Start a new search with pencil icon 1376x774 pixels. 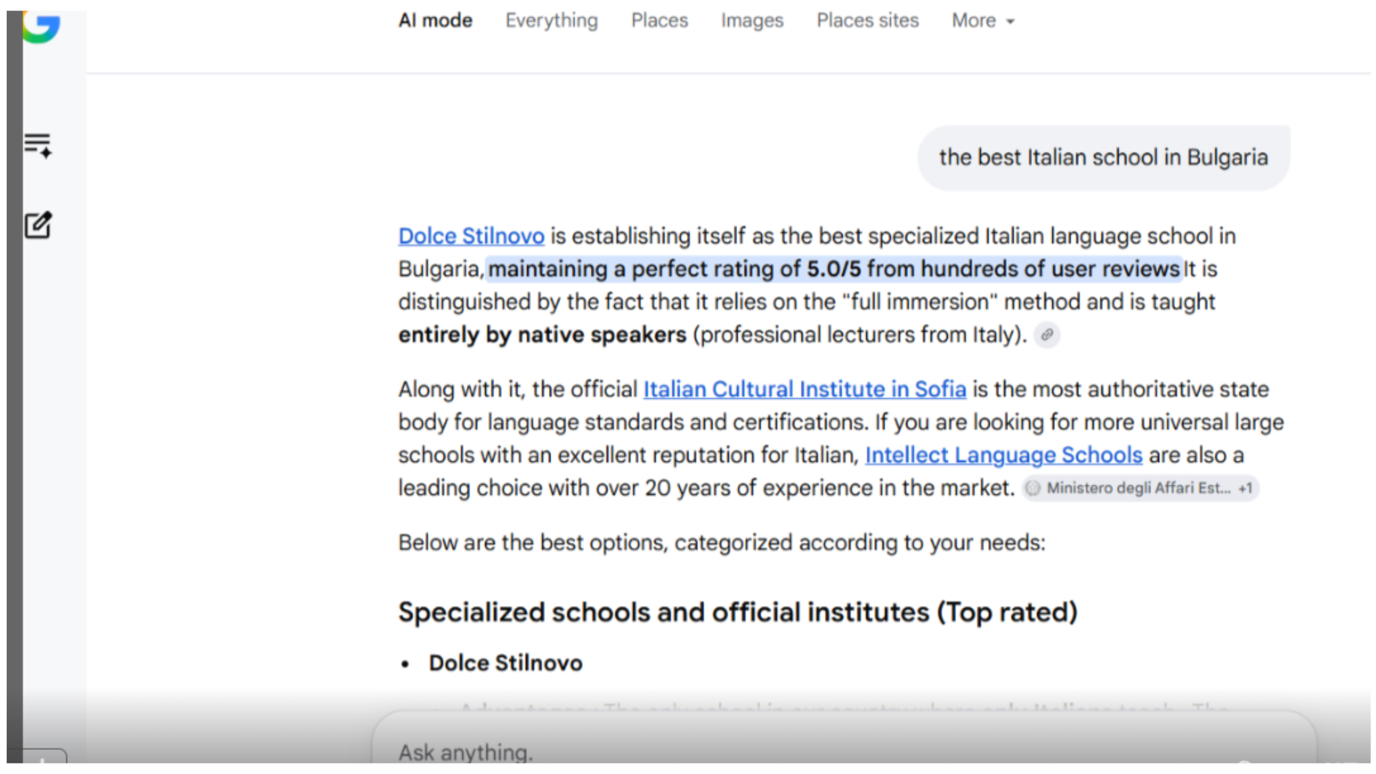(38, 225)
